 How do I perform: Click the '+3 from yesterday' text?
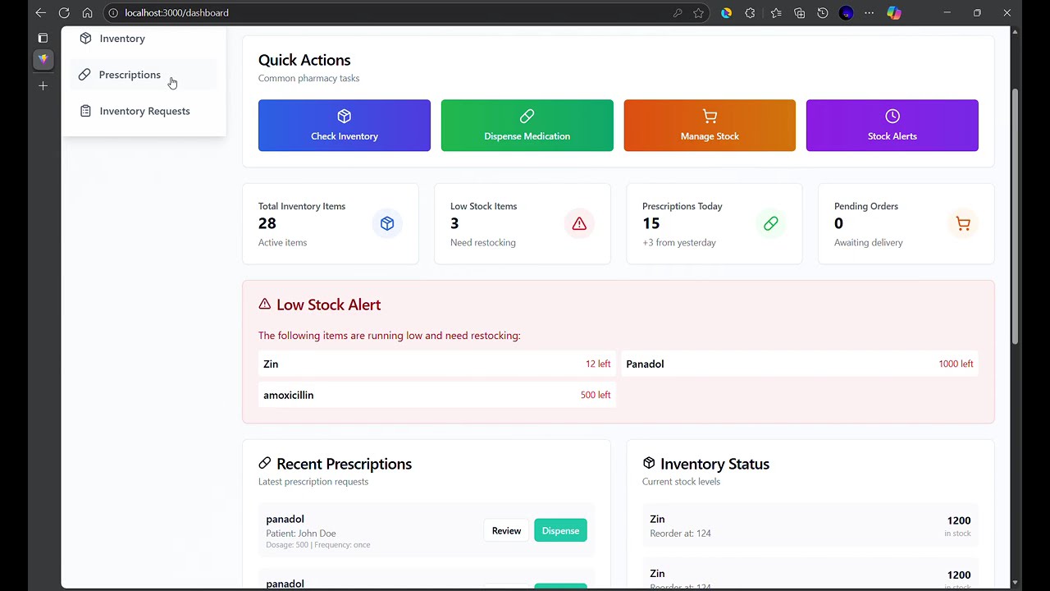coord(679,243)
